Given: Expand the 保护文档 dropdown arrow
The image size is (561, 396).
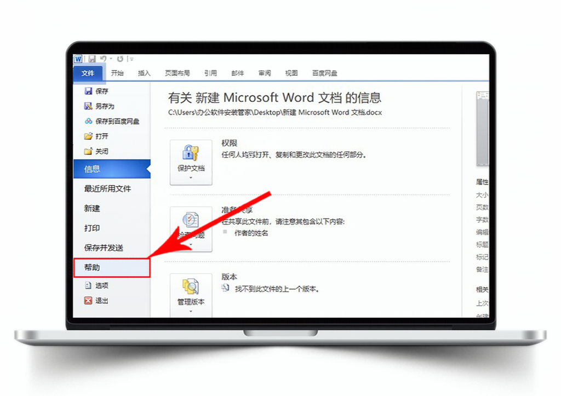Looking at the screenshot, I should click(x=191, y=178).
